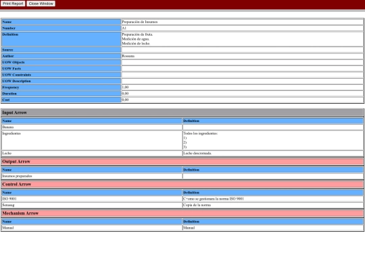
Task: Click the 'Copia de la norma' definition
Action: click(x=197, y=205)
